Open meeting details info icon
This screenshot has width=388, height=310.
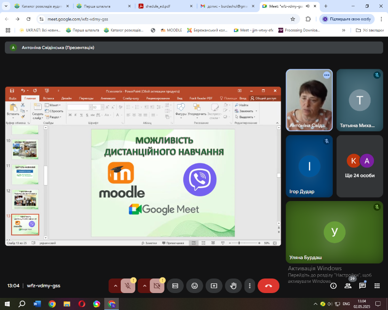pos(333,286)
